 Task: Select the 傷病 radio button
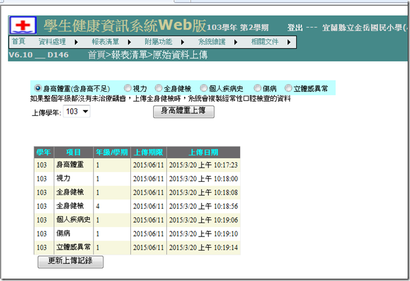258,88
